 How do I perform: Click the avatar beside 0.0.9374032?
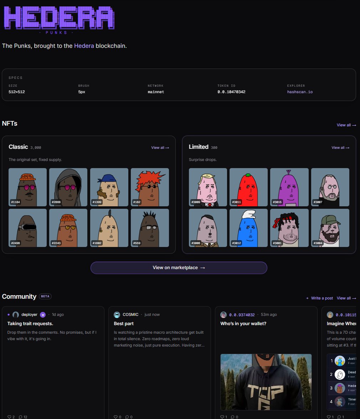coord(223,315)
